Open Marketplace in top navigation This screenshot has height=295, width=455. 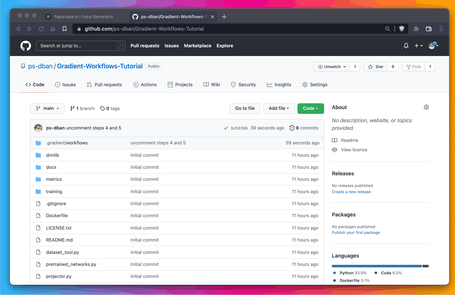click(x=198, y=46)
